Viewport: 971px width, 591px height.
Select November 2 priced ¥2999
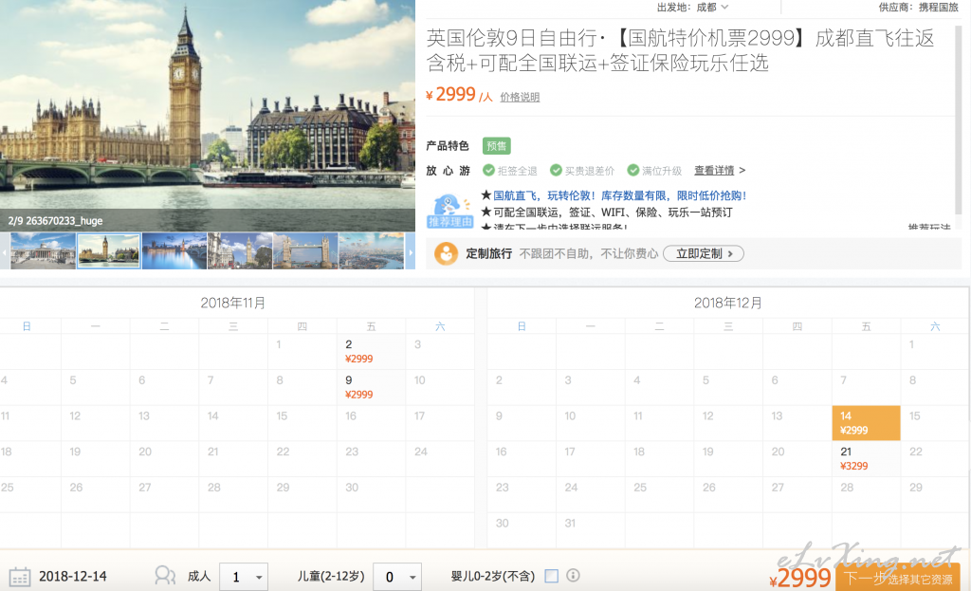click(x=371, y=352)
